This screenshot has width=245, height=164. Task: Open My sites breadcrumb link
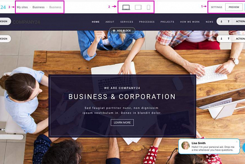[22, 7]
